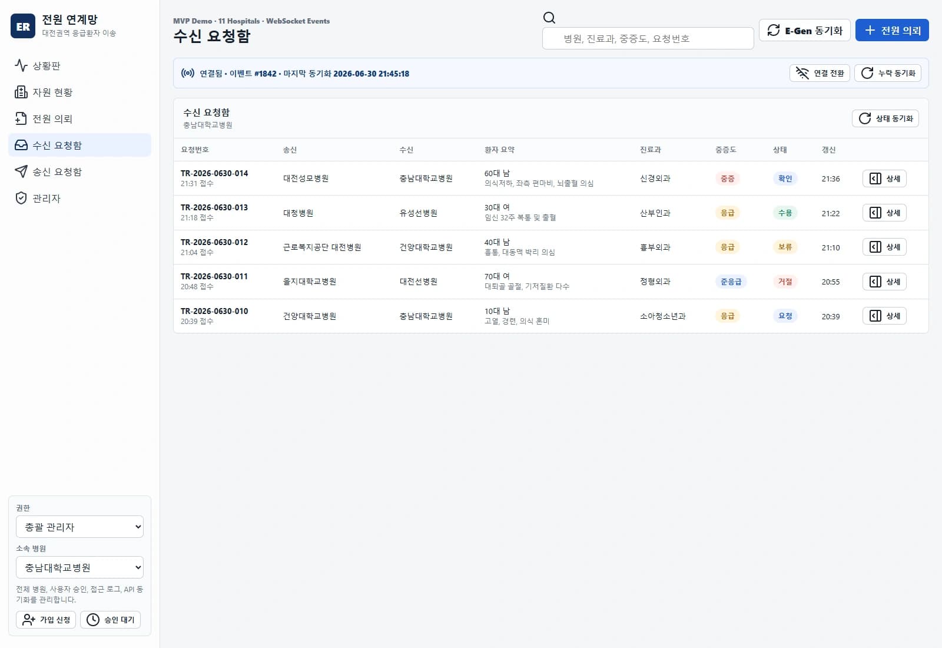The image size is (942, 648).
Task: Click the broadcast signal connection icon
Action: click(x=188, y=73)
